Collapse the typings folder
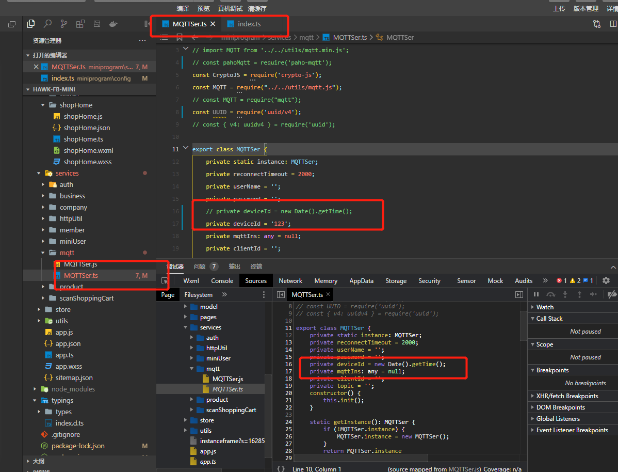 (35, 401)
